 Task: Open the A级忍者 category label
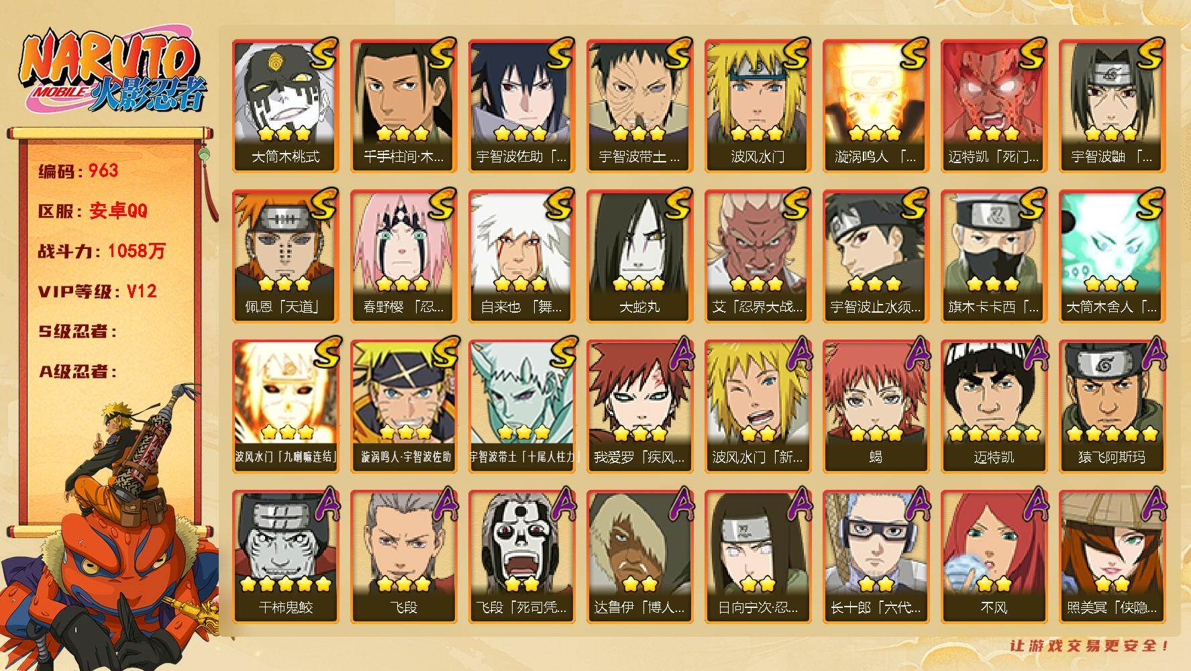[78, 372]
